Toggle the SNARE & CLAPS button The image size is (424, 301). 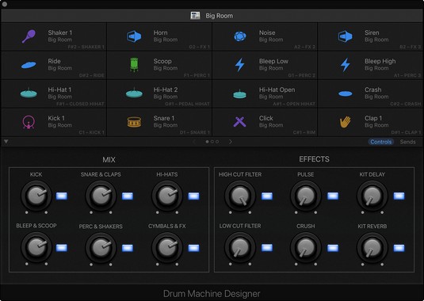coord(128,196)
